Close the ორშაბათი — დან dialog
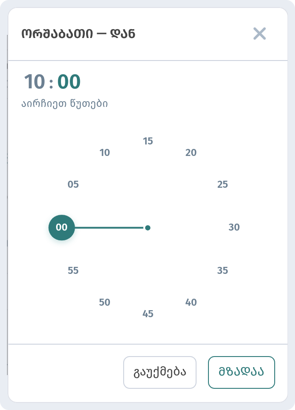 (260, 34)
